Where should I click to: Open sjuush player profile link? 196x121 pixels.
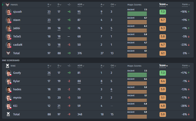click(18, 12)
